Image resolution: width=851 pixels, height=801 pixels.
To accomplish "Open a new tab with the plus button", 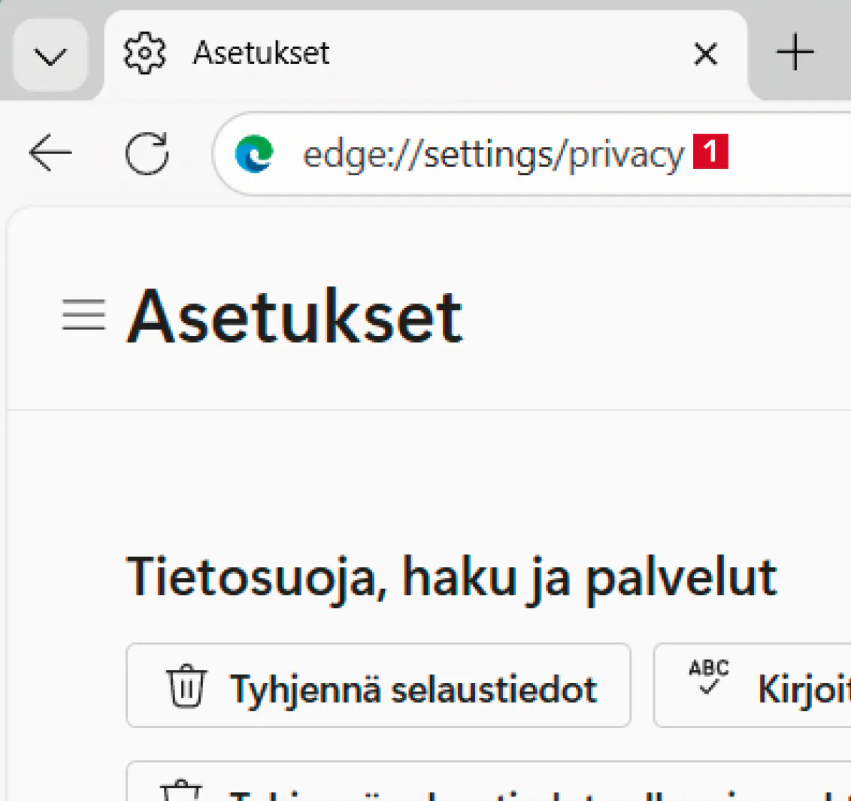I will [x=795, y=54].
